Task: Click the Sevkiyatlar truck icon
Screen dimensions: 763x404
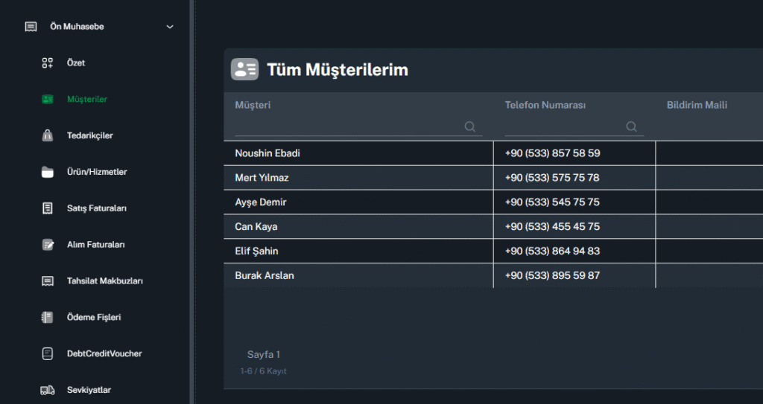Action: 48,390
